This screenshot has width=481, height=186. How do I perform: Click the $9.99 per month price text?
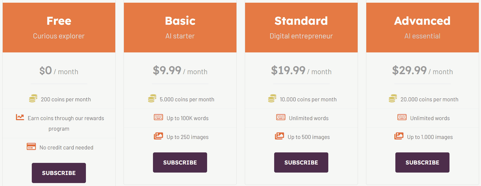tap(180, 71)
